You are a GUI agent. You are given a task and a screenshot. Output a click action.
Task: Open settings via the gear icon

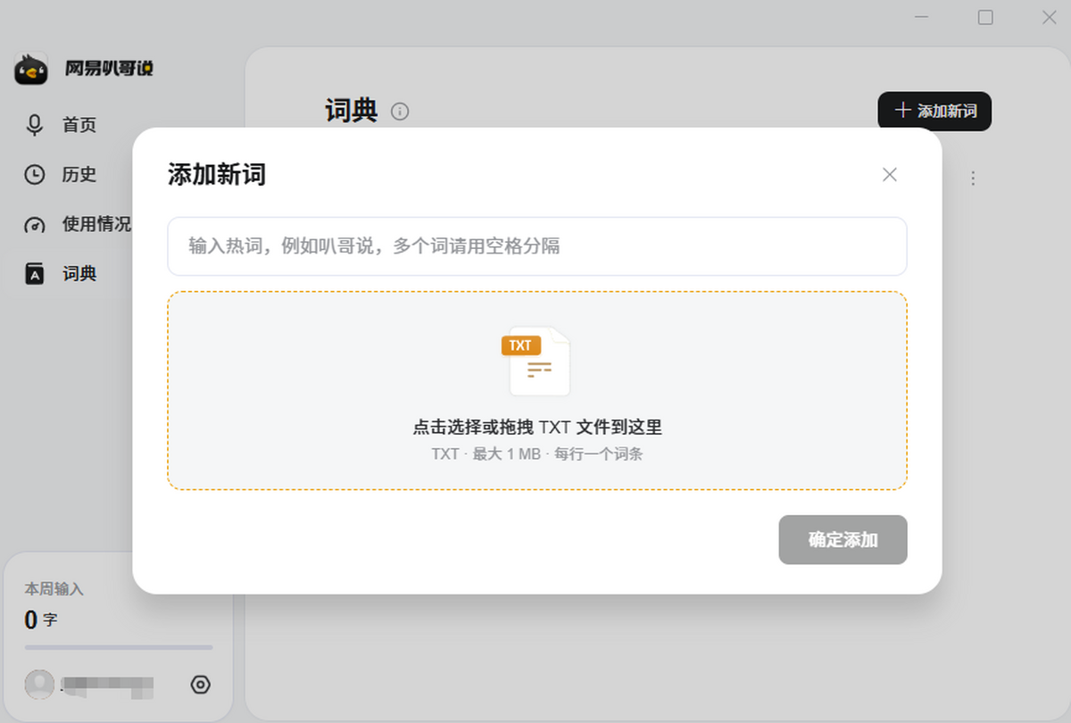(x=201, y=685)
